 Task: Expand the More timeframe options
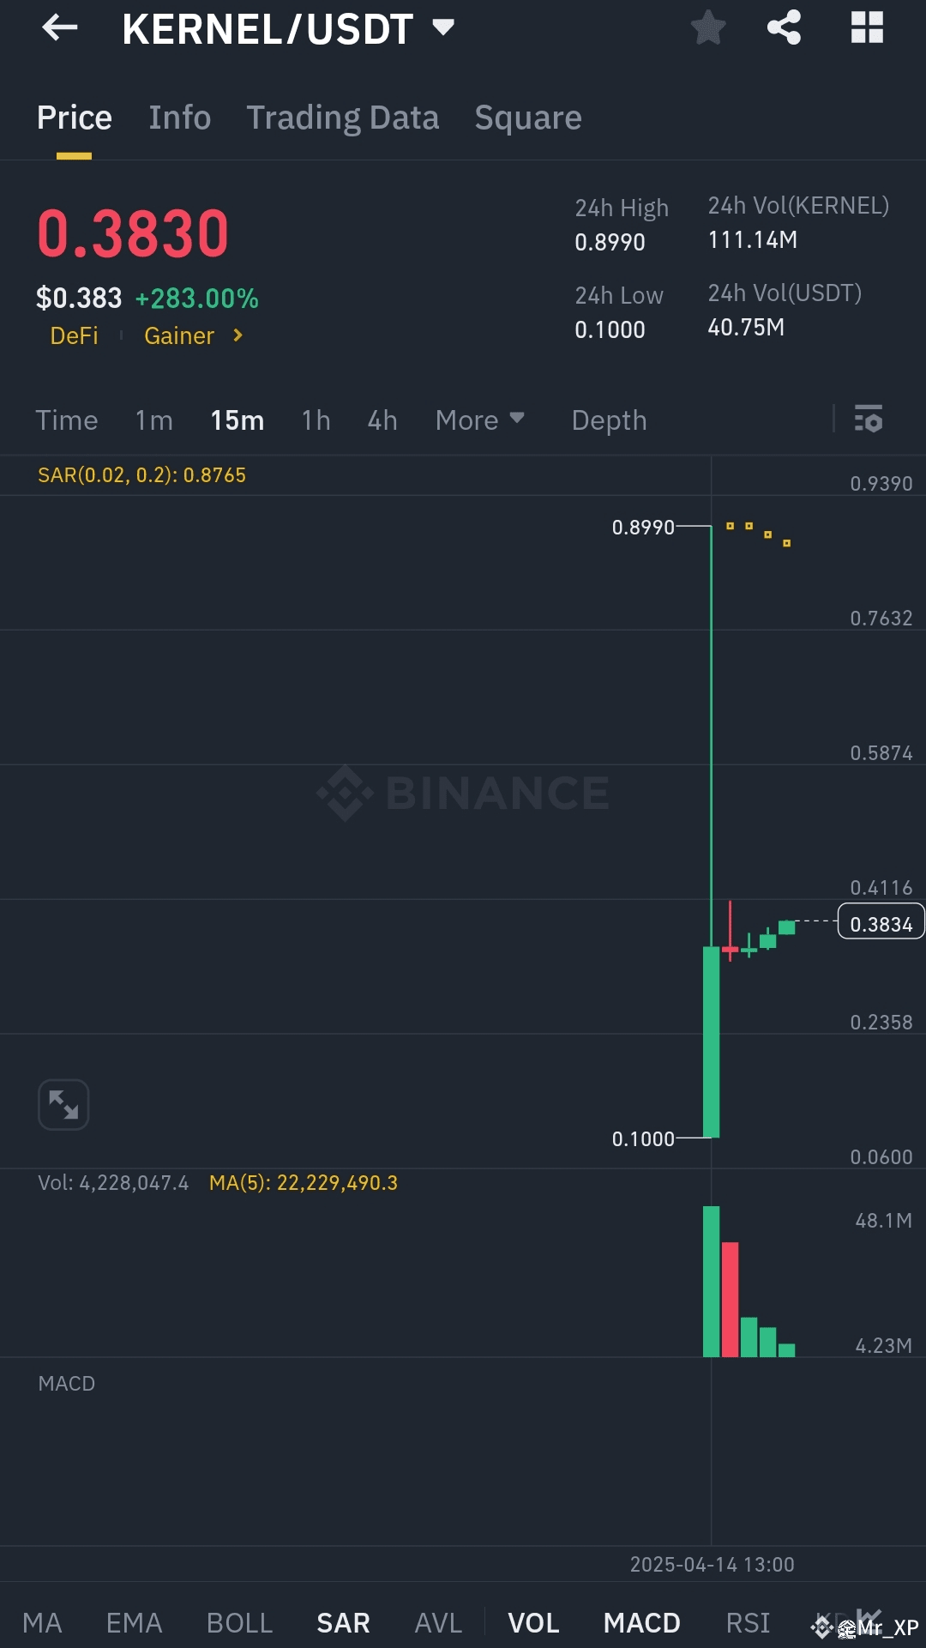479,420
